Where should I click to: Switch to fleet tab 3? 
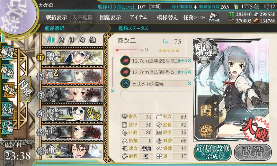pyautogui.click(x=72, y=40)
